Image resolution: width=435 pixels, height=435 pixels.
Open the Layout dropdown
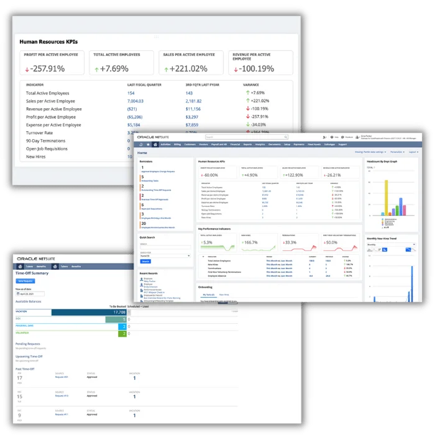pos(414,152)
